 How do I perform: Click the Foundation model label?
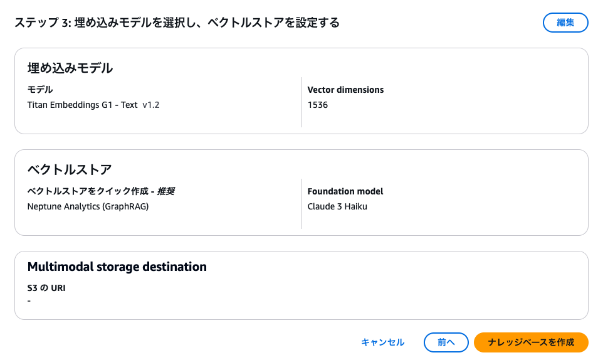[345, 191]
